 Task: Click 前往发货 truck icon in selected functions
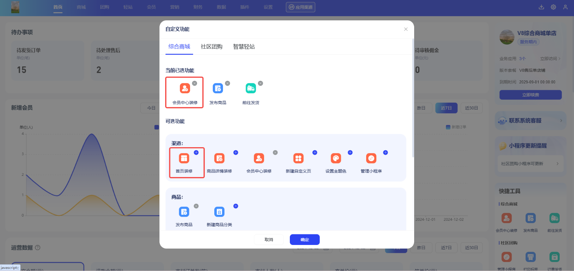(251, 88)
